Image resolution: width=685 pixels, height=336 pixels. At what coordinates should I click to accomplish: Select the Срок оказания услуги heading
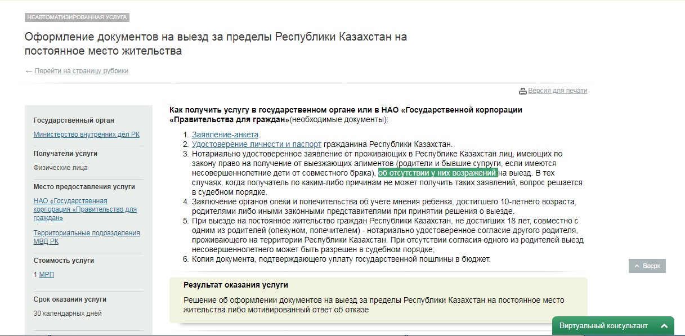(70, 299)
